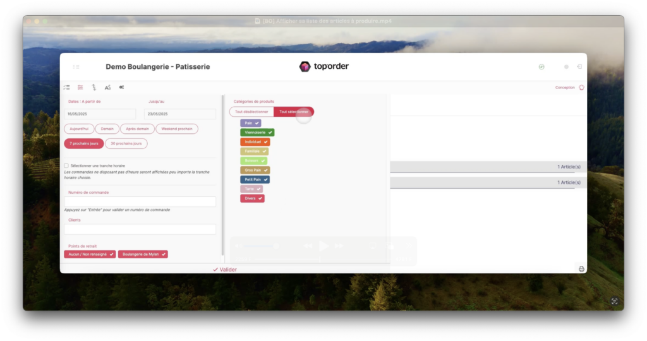This screenshot has width=647, height=341.
Task: Open the gears settings toolbar icon
Action: (121, 87)
